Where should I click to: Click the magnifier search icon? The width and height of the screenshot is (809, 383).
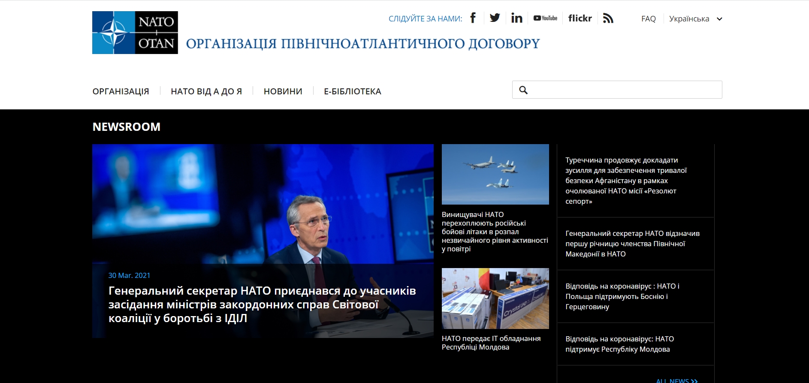click(x=523, y=90)
